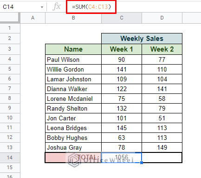This screenshot has width=201, height=178.
Task: Select Week 2 value 149
Action: (x=162, y=147)
